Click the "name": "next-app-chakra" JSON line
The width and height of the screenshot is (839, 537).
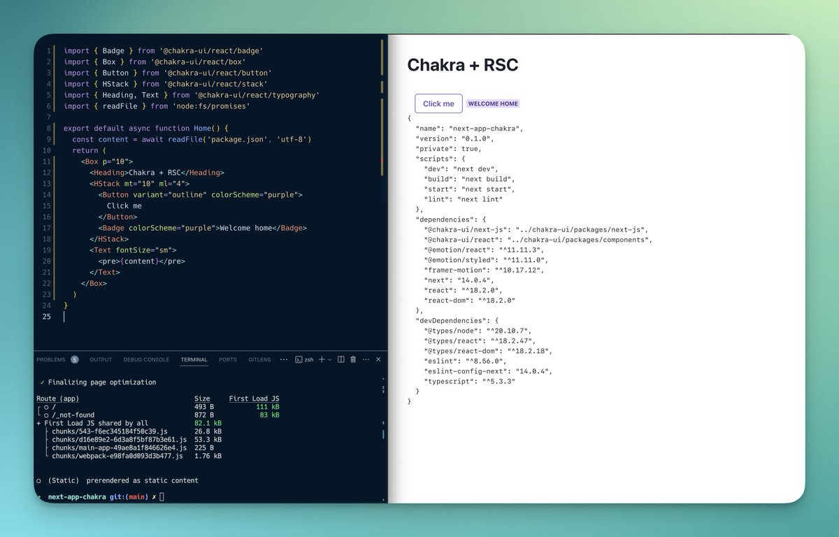point(469,129)
